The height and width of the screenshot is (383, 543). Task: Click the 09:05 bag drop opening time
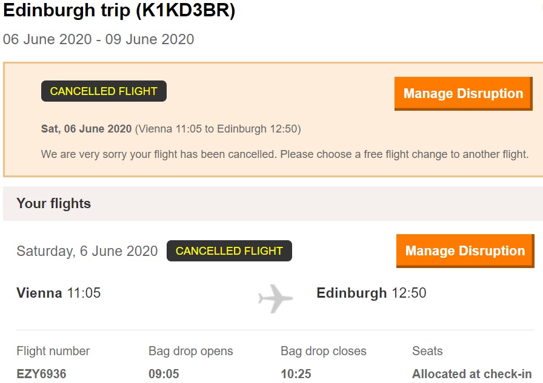pos(164,374)
